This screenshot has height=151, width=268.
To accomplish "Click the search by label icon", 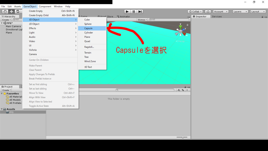I will click(x=183, y=90).
